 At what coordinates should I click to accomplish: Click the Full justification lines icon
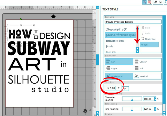pos(136,68)
